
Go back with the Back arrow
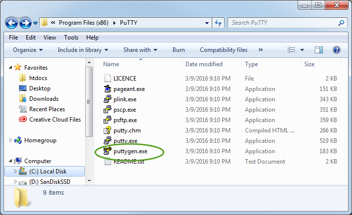[x=11, y=23]
